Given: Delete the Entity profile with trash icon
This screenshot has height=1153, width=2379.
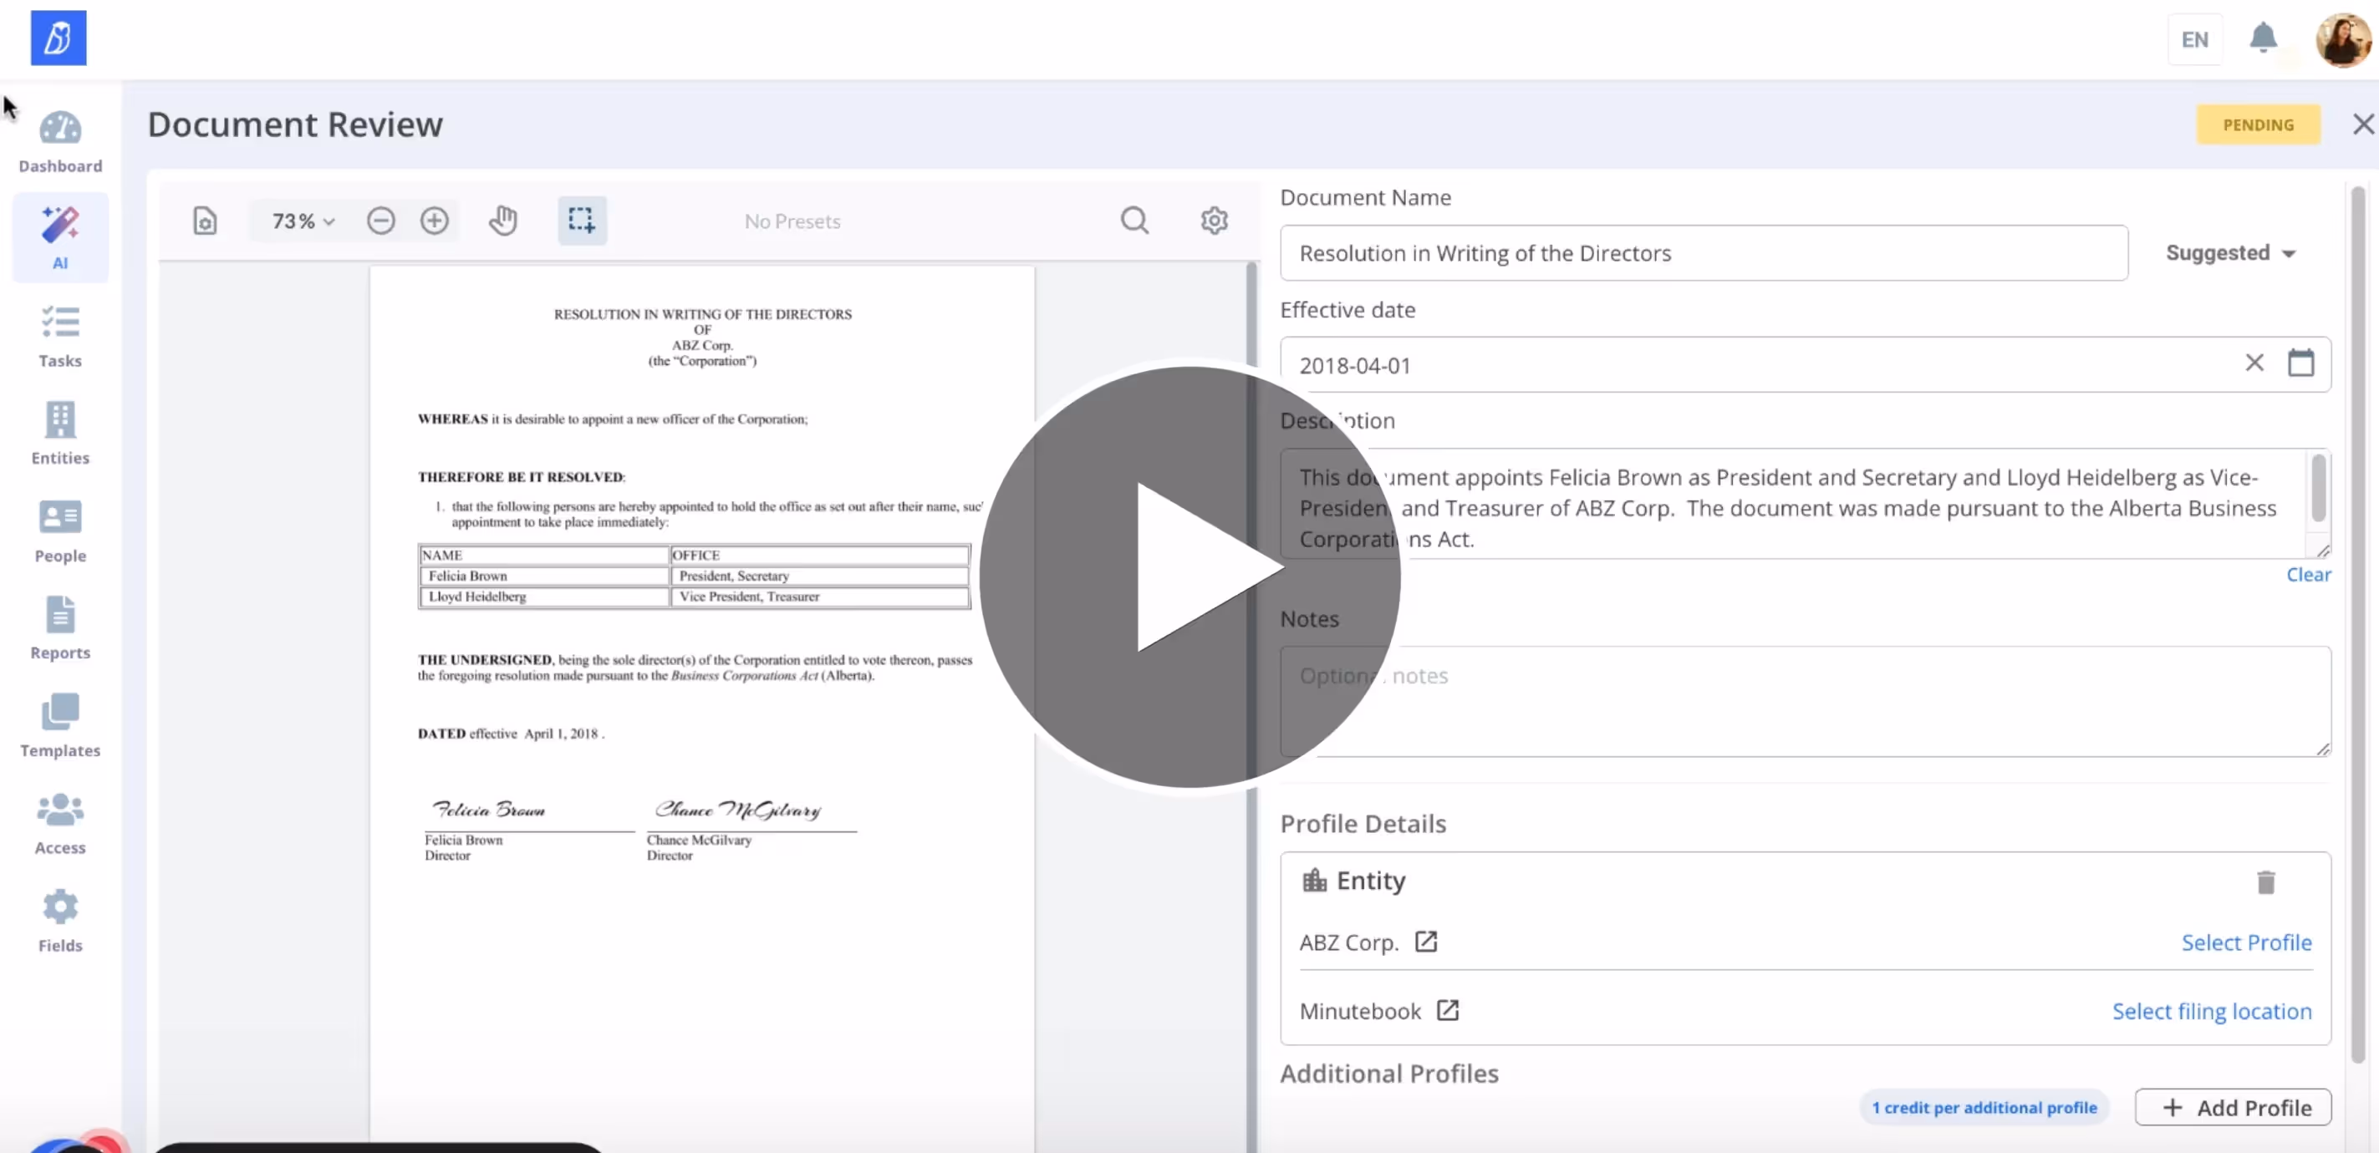Looking at the screenshot, I should [x=2265, y=882].
